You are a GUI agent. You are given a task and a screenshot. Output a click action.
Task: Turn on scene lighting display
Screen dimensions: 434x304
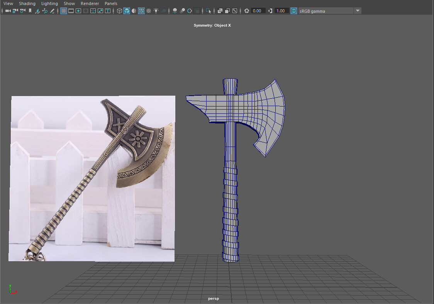click(156, 11)
